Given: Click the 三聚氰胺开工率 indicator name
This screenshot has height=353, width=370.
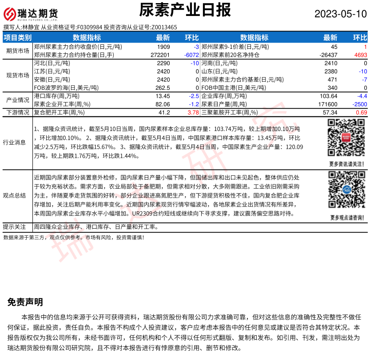Looking at the screenshot, I should (x=229, y=113).
